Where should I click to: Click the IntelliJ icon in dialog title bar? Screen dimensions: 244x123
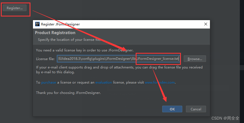[x=37, y=24]
